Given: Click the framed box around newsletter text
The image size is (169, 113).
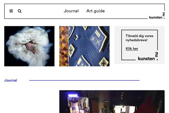Looking at the screenshot, I should click(x=139, y=45).
